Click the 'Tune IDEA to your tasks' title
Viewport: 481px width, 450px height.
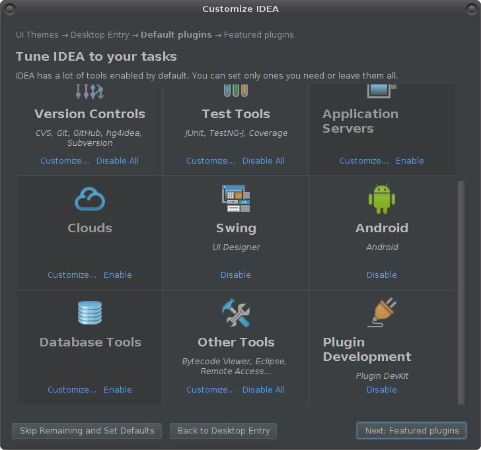coord(96,57)
